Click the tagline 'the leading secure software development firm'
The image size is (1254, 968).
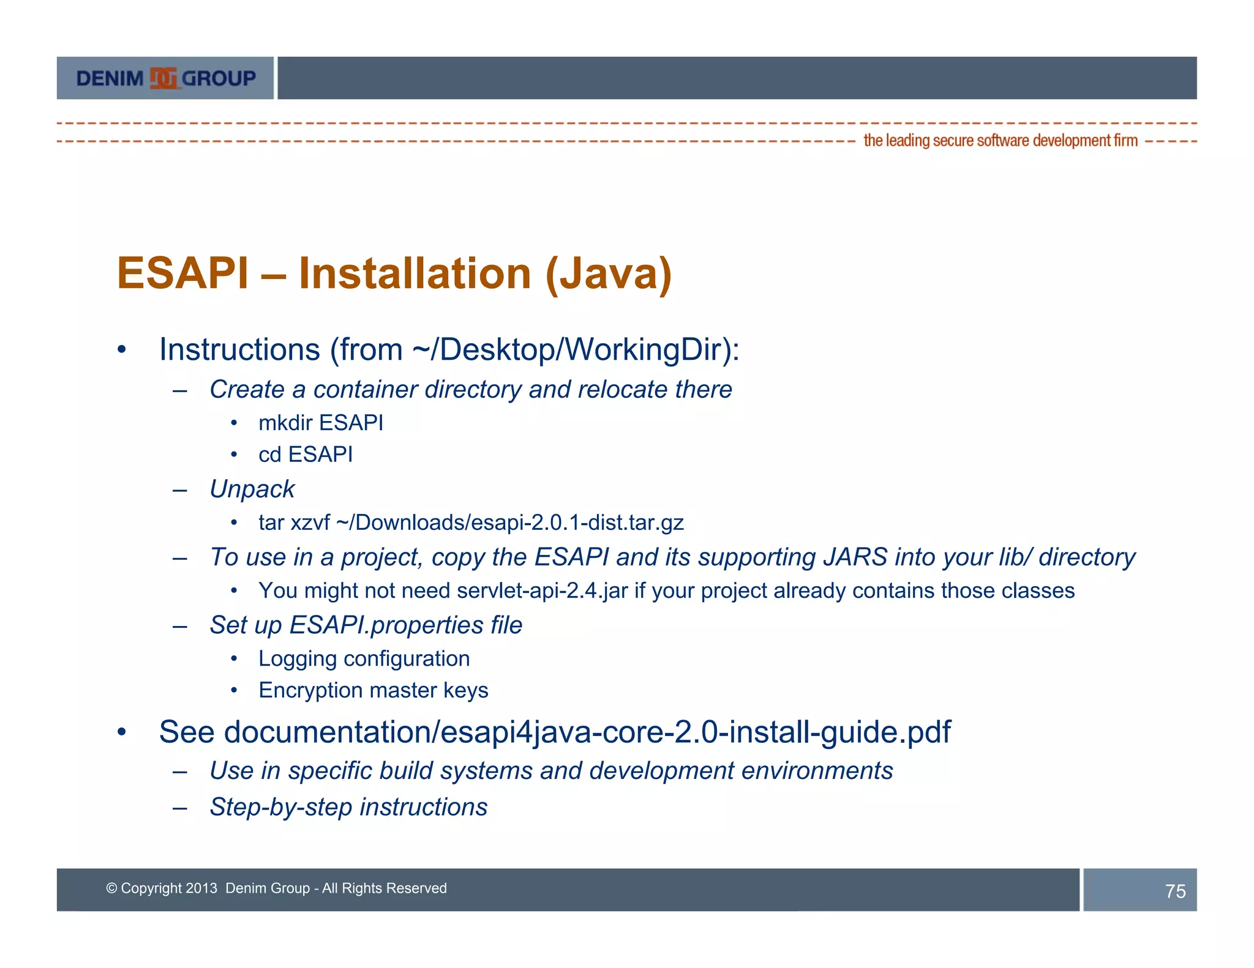pyautogui.click(x=1000, y=141)
